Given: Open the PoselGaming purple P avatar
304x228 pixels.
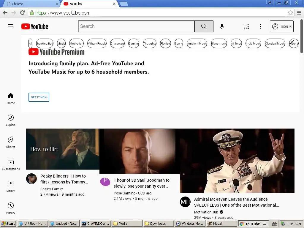Looking at the screenshot, I should click(105, 181).
